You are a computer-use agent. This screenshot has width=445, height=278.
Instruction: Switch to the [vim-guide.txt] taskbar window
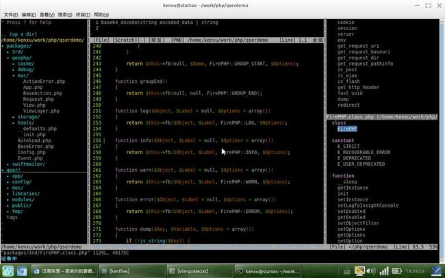click(x=200, y=271)
